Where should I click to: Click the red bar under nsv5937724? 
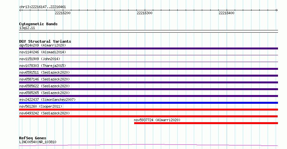point(206,123)
